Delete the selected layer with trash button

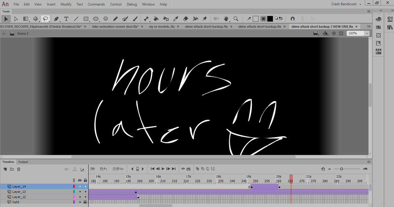(x=19, y=169)
